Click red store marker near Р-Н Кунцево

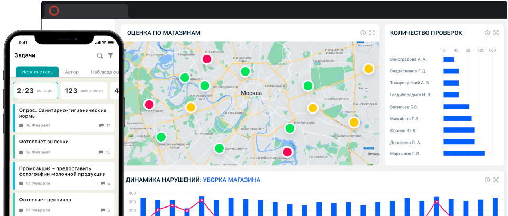click(x=149, y=105)
